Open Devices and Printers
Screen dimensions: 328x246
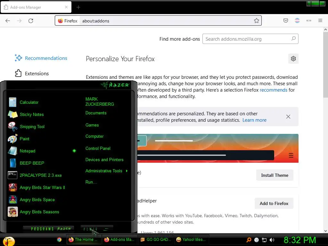click(104, 160)
